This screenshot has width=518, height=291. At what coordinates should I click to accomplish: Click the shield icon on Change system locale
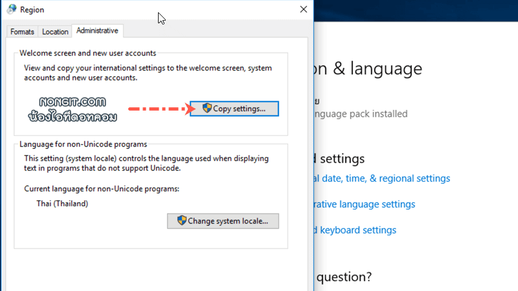(x=182, y=220)
